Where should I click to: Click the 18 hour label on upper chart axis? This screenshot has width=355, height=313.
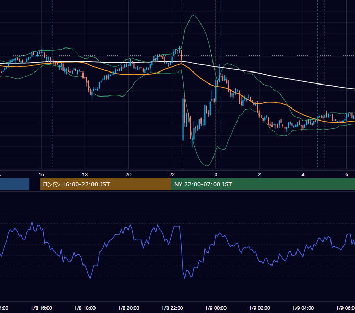[x=85, y=175]
